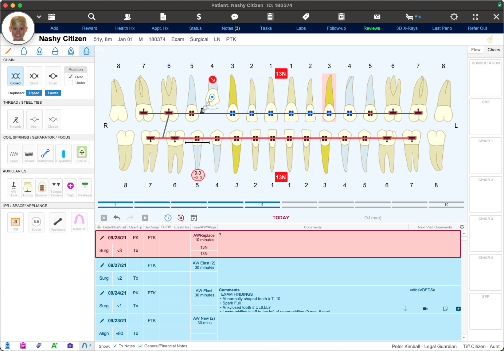
Task: Select the Closed chain tool
Action: coord(15,76)
